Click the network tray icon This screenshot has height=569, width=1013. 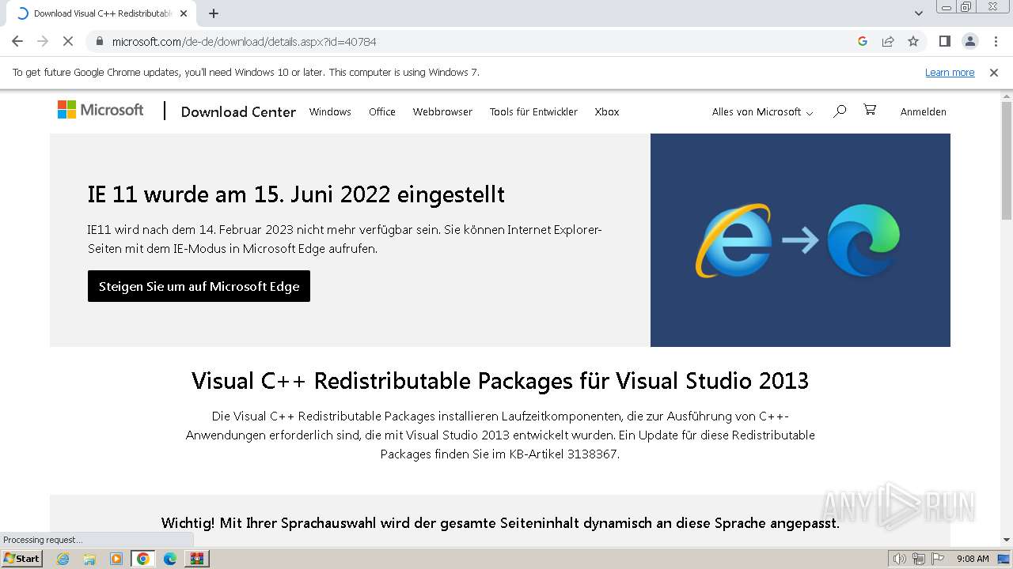point(919,559)
